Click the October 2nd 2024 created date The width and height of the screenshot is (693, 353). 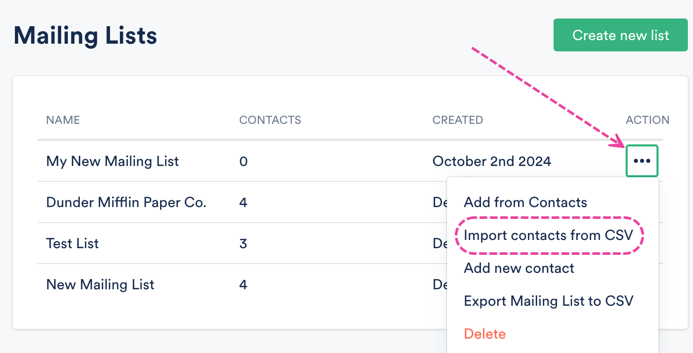click(492, 161)
